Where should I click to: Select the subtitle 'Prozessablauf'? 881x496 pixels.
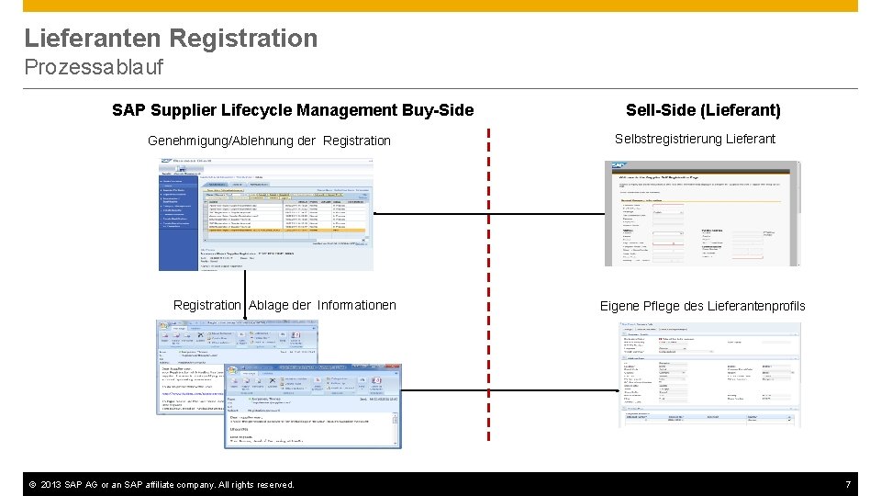[94, 67]
